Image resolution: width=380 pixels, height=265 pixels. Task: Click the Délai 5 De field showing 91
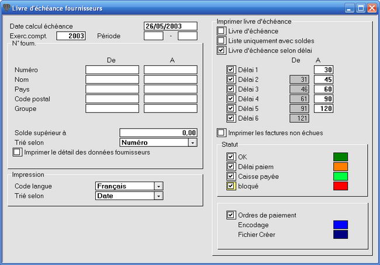[299, 109]
